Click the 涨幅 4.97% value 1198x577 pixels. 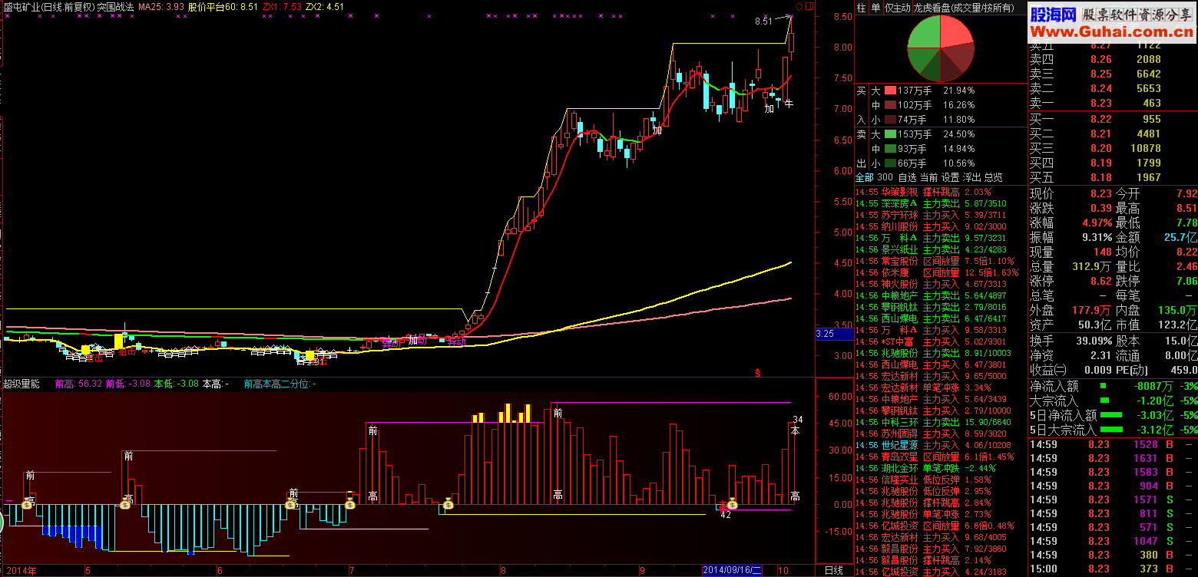tap(1097, 223)
